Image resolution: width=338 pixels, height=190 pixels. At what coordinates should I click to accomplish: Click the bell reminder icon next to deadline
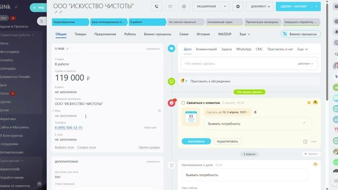(x=255, y=112)
